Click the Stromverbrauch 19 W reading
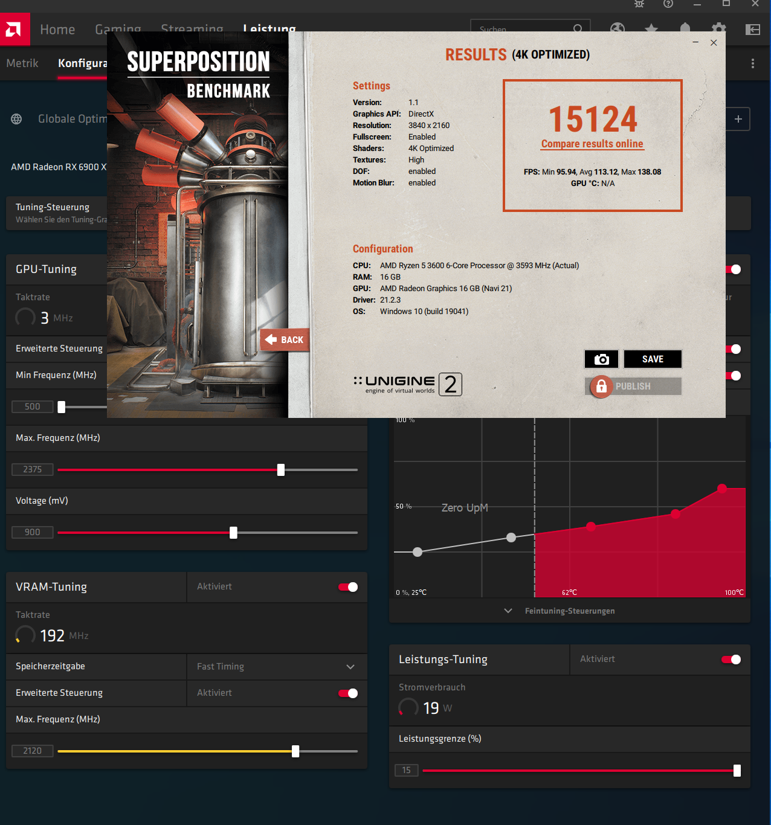Viewport: 771px width, 825px height. pos(426,708)
